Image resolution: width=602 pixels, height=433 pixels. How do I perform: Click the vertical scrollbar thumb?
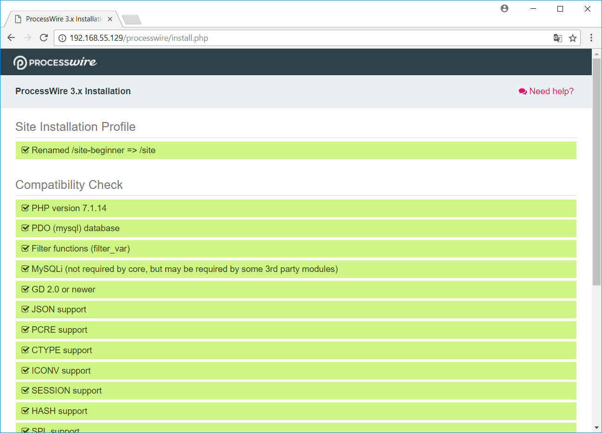coord(597,172)
